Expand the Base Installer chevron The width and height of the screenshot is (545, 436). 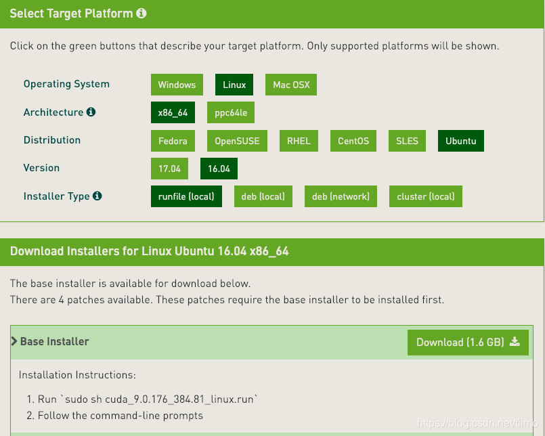click(x=14, y=341)
